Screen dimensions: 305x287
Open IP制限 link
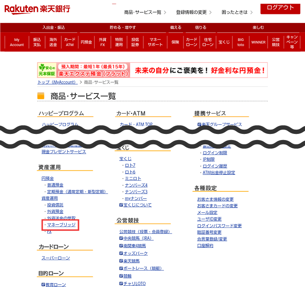click(209, 160)
